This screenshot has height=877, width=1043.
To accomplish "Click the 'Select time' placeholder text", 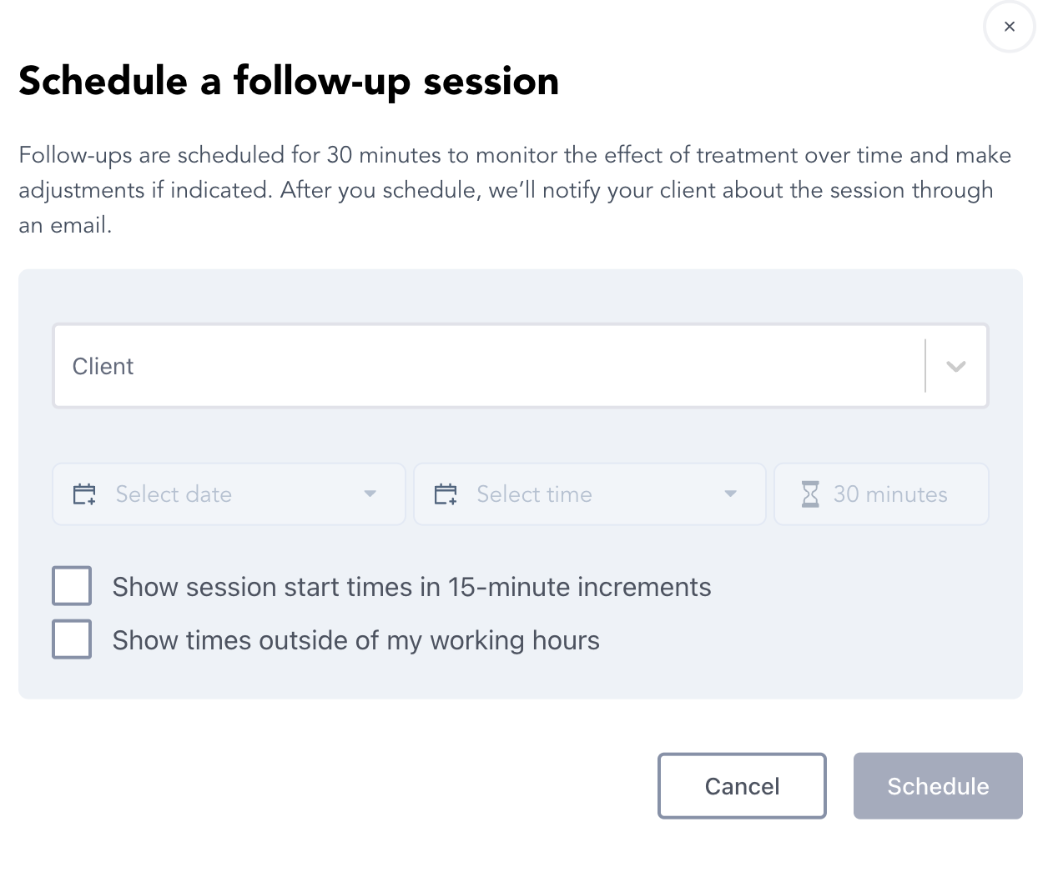I will 534,494.
